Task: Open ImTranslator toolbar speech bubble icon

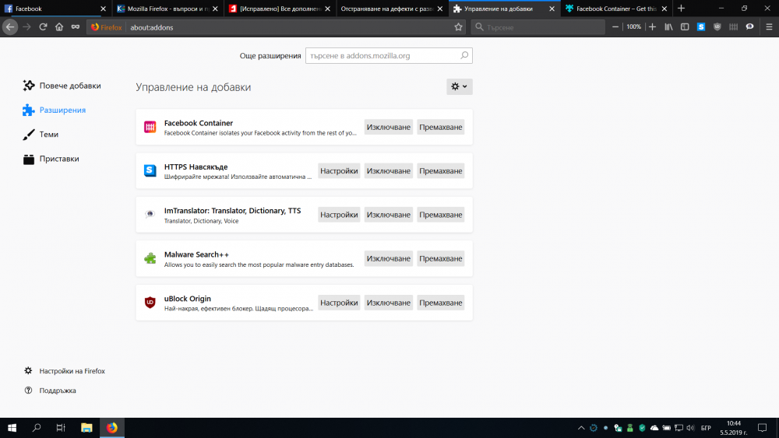Action: pos(749,27)
